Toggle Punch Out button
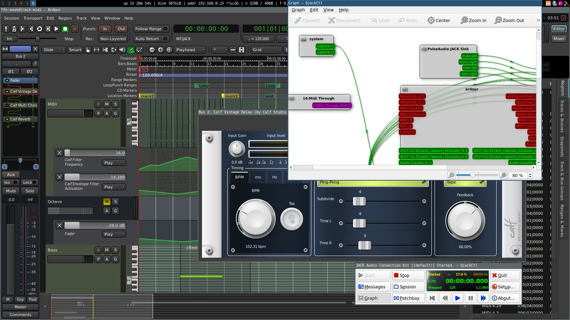Viewport: 570px width, 320px height. tap(121, 29)
